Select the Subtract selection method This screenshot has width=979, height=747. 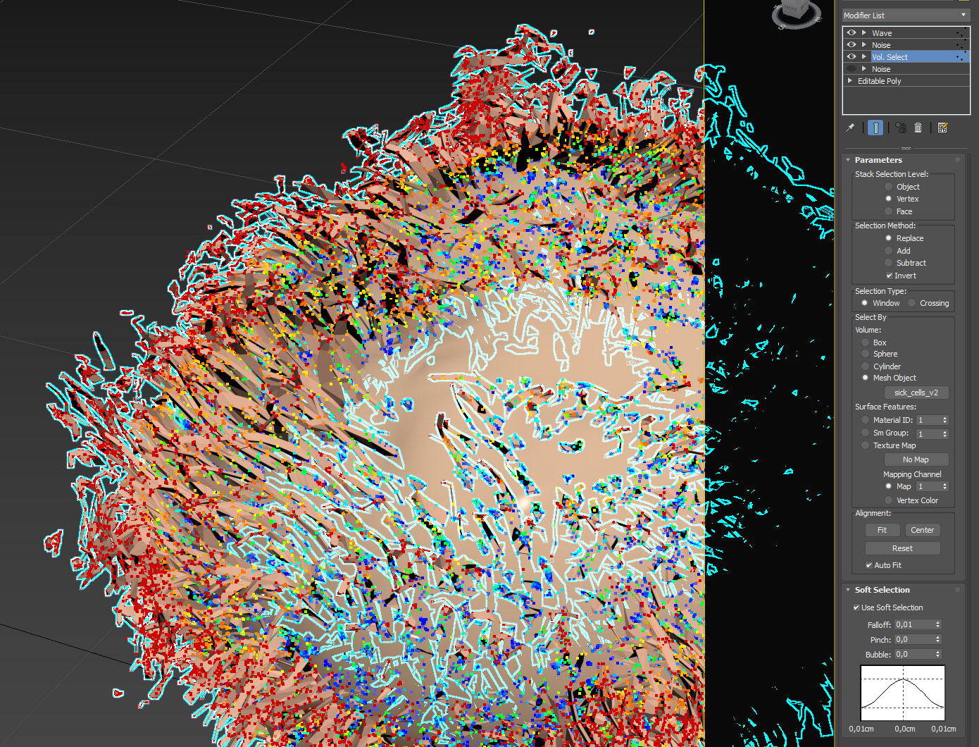(889, 263)
